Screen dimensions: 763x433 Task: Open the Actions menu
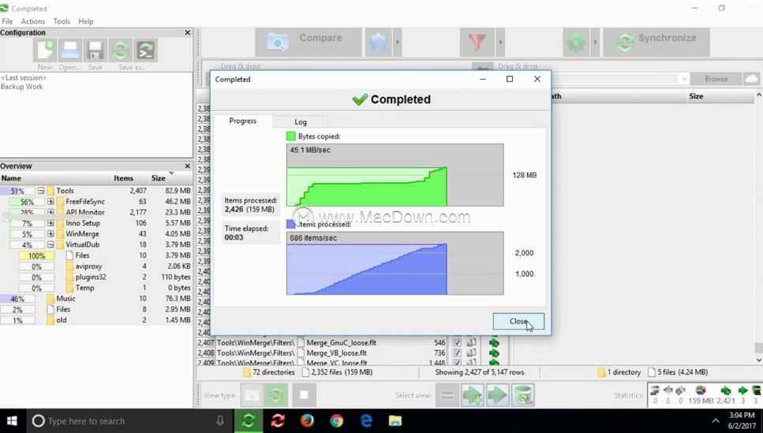(32, 21)
